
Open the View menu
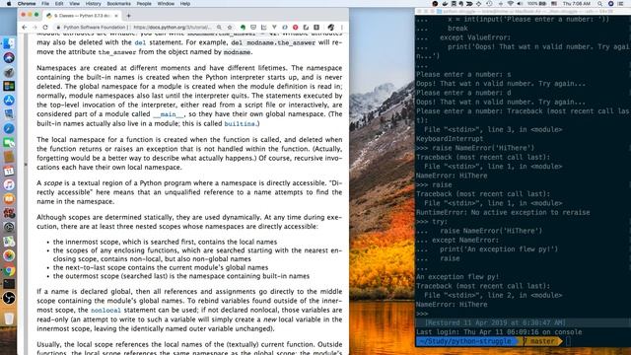(x=75, y=4)
